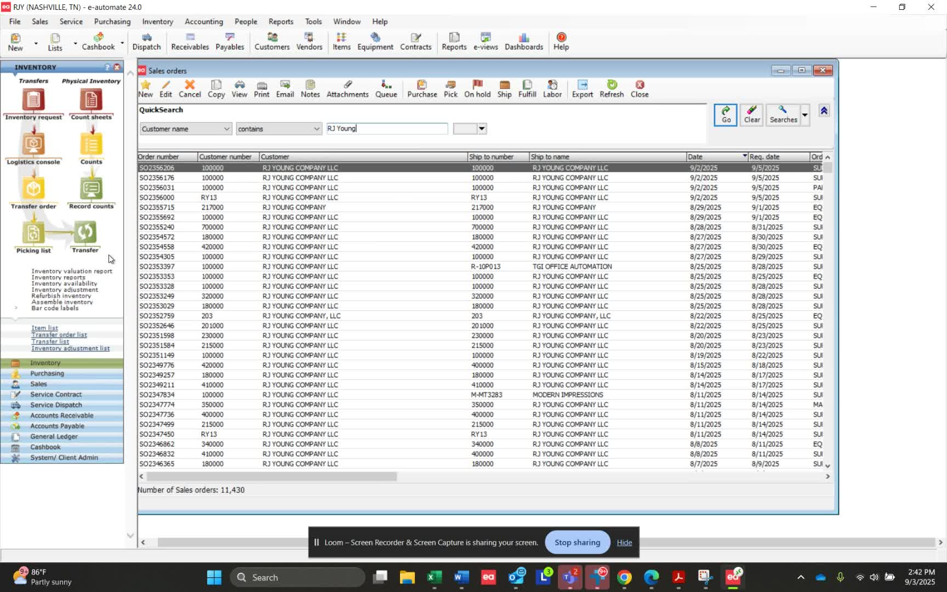Expand the New button dropdown arrow in main toolbar
This screenshot has height=592, width=947.
click(36, 43)
